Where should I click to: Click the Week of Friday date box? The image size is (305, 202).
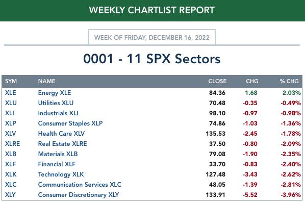[152, 37]
